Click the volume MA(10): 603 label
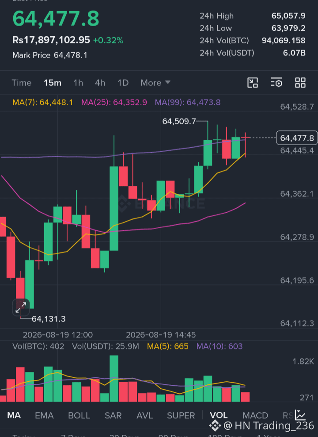318x437 pixels. (x=220, y=346)
